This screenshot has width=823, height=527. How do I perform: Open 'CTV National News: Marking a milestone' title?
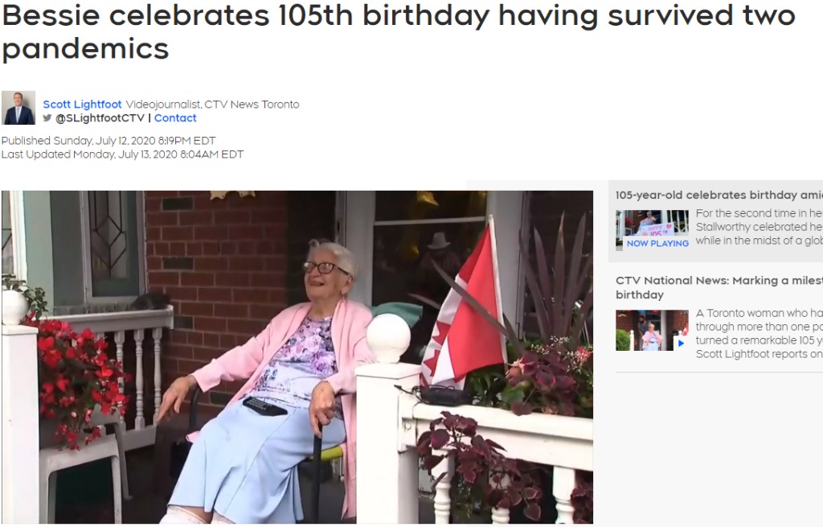[719, 287]
